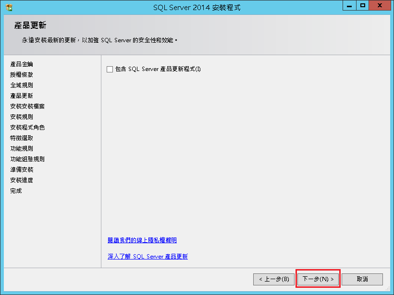Select 產品金鑰 step in sidebar
The height and width of the screenshot is (295, 394).
(x=22, y=64)
